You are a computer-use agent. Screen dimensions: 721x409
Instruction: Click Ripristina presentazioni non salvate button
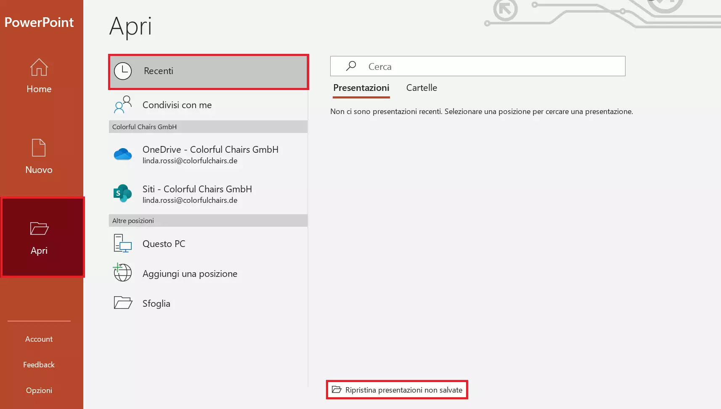397,390
